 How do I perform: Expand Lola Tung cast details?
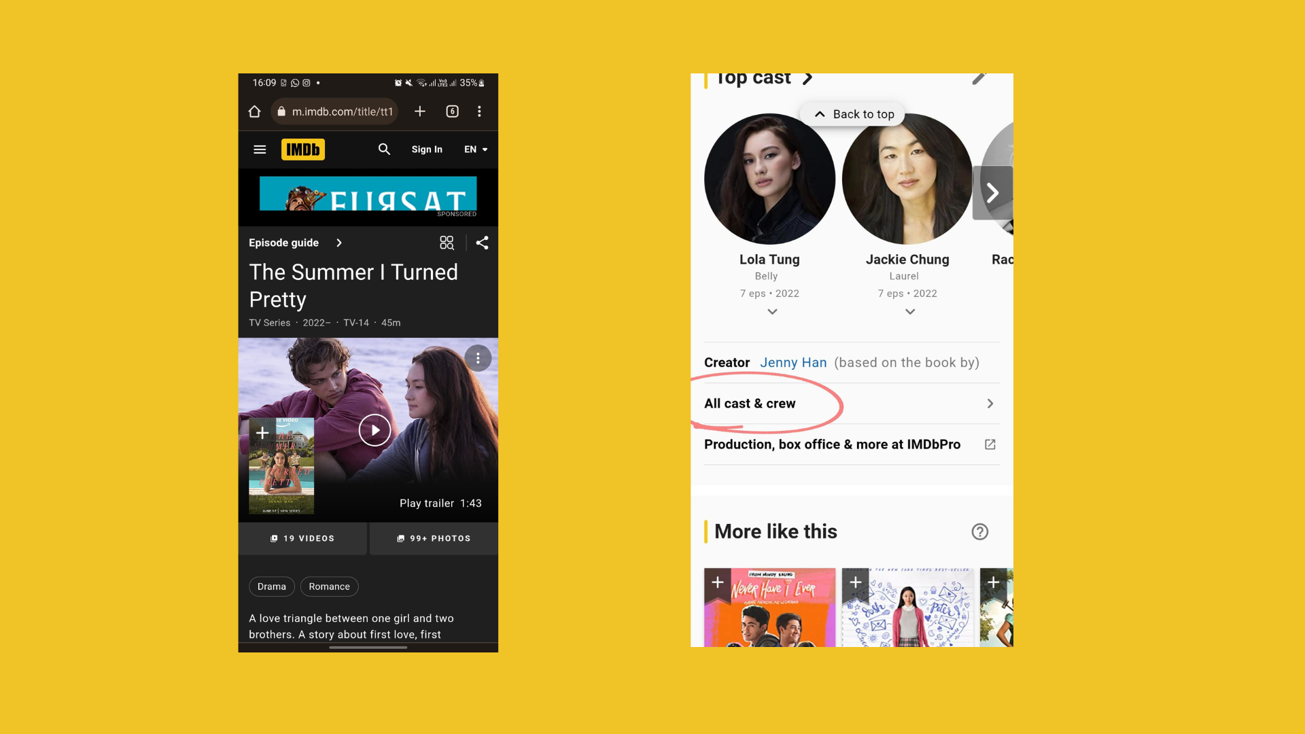772,312
